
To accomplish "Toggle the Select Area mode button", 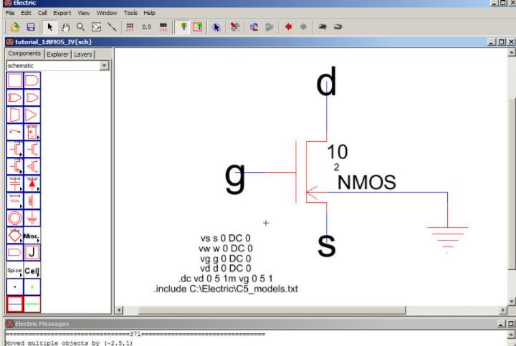I will click(x=197, y=27).
